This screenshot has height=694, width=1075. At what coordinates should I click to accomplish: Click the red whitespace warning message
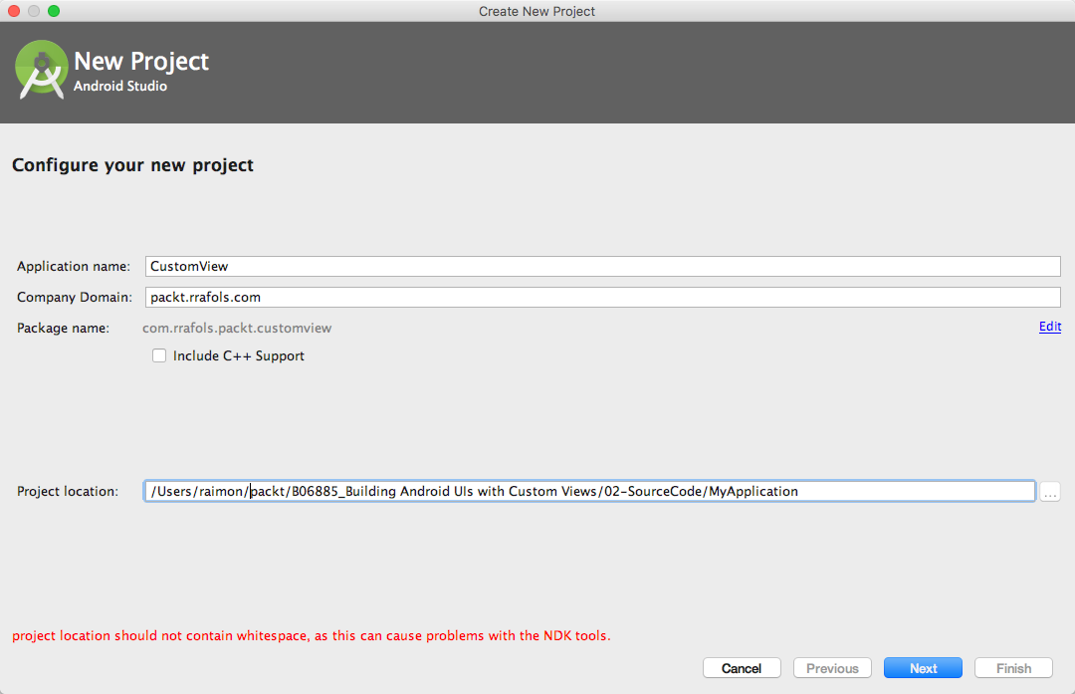point(312,635)
